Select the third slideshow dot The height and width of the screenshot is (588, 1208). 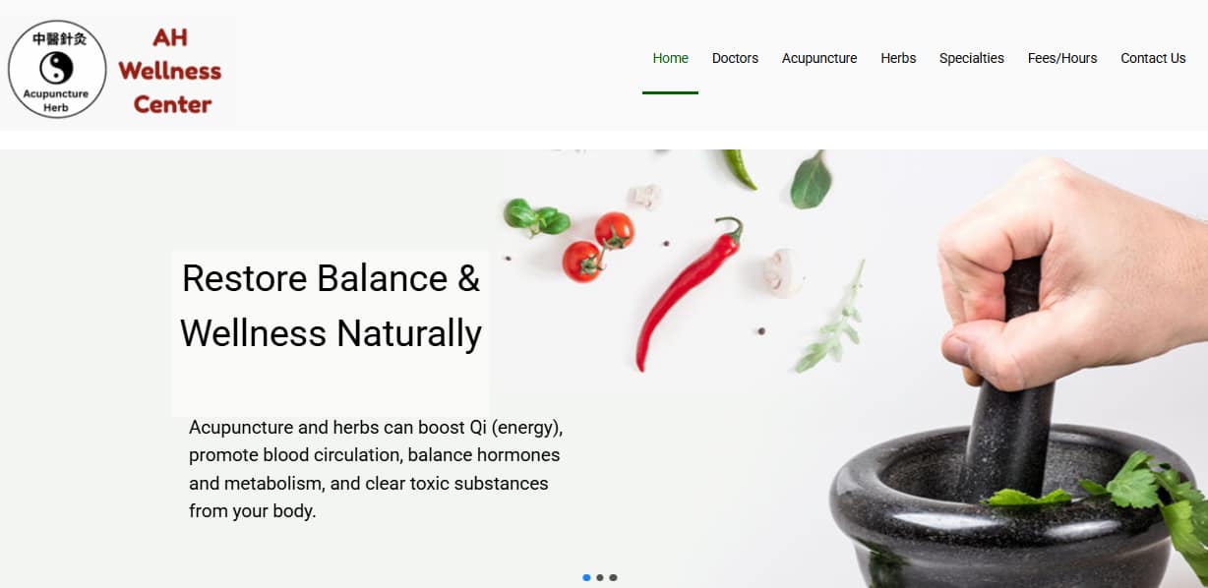(613, 578)
